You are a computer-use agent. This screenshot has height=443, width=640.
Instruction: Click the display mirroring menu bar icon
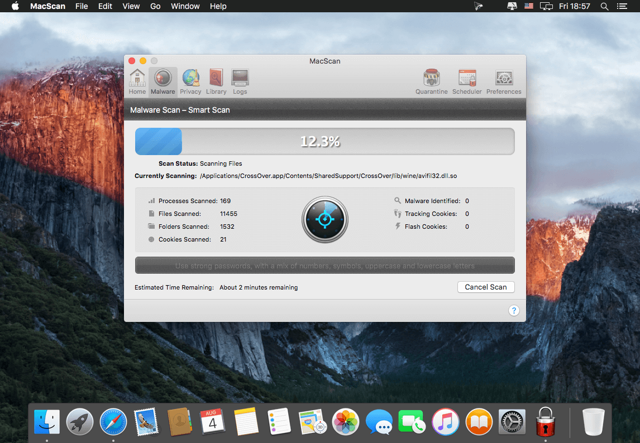(546, 6)
